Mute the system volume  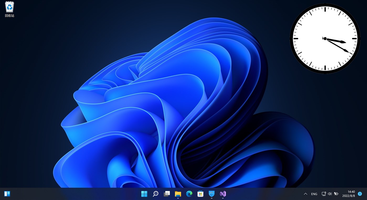pyautogui.click(x=329, y=194)
